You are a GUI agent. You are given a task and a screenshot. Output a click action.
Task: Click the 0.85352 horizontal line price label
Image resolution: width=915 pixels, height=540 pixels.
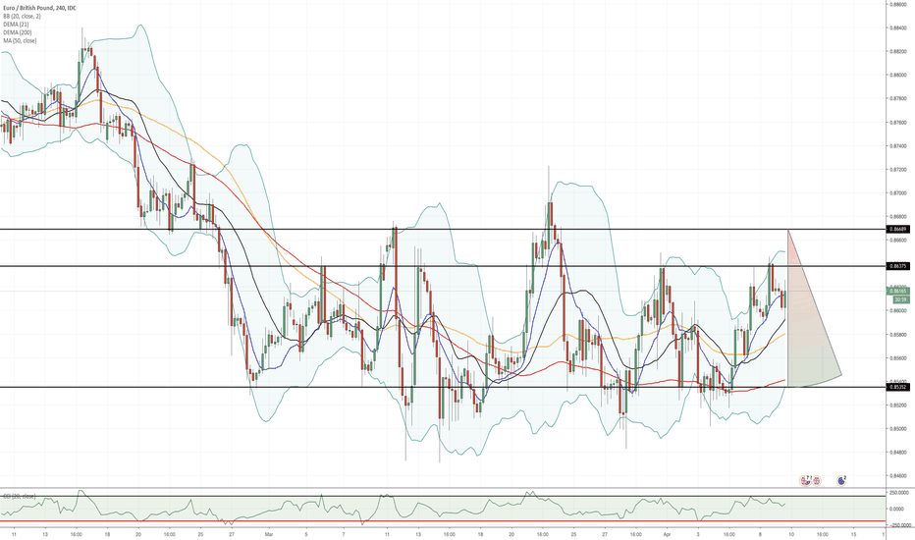tap(897, 387)
